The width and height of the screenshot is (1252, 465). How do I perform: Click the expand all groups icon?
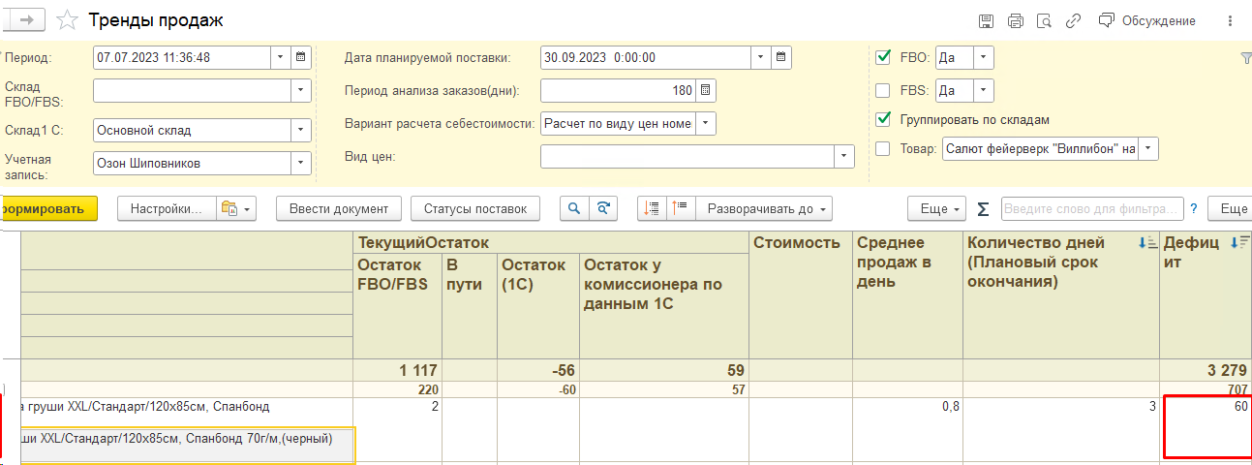[680, 208]
